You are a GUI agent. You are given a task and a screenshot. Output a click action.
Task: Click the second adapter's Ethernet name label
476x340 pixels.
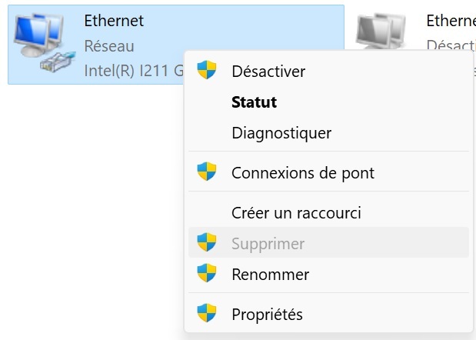coord(451,21)
